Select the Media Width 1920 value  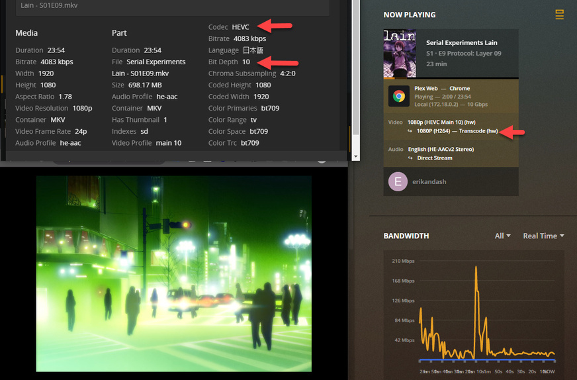pyautogui.click(x=46, y=73)
